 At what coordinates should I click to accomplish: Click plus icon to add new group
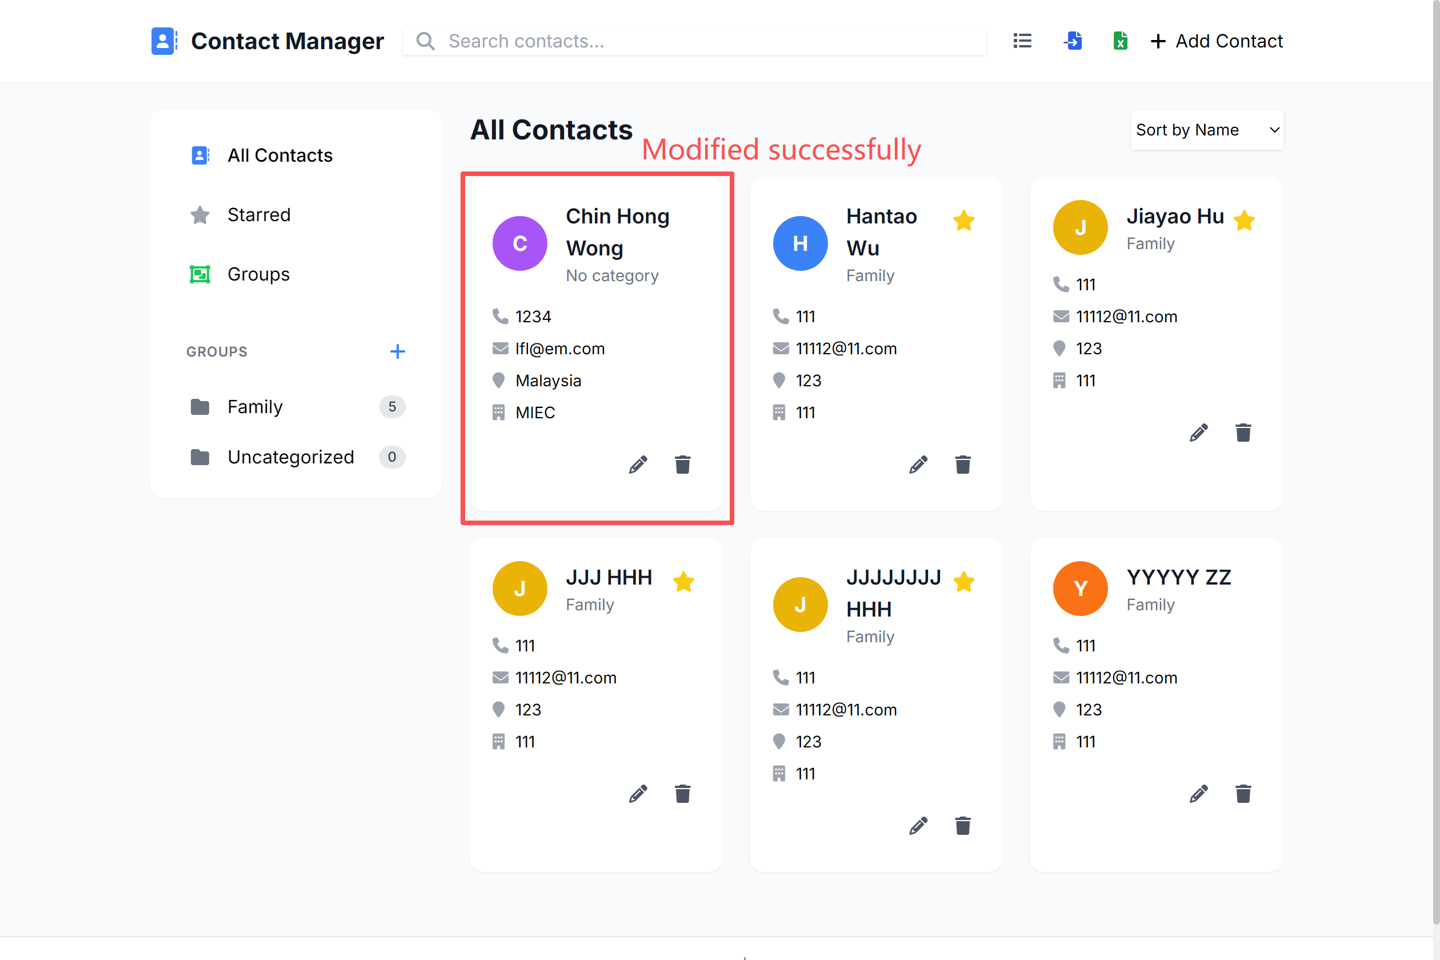pyautogui.click(x=397, y=351)
